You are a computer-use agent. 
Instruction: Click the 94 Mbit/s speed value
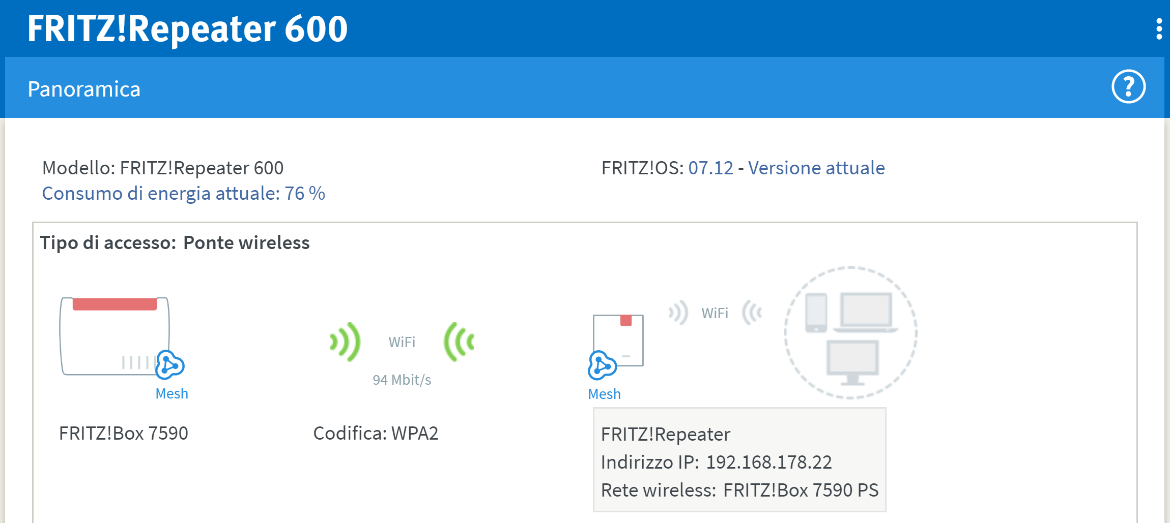402,380
